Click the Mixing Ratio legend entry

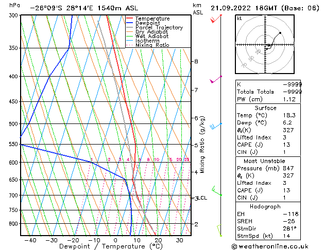(152, 45)
